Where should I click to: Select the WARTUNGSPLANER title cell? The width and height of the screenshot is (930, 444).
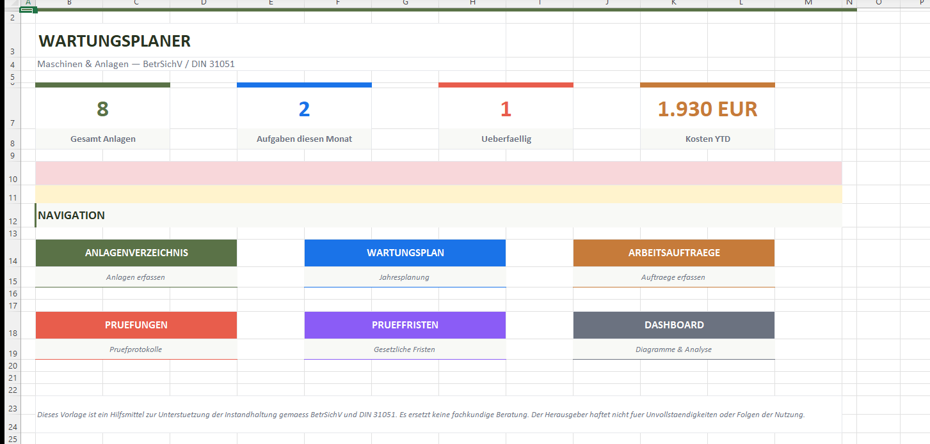coord(115,42)
